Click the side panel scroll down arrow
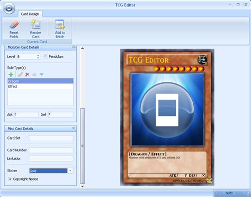 (x=82, y=186)
